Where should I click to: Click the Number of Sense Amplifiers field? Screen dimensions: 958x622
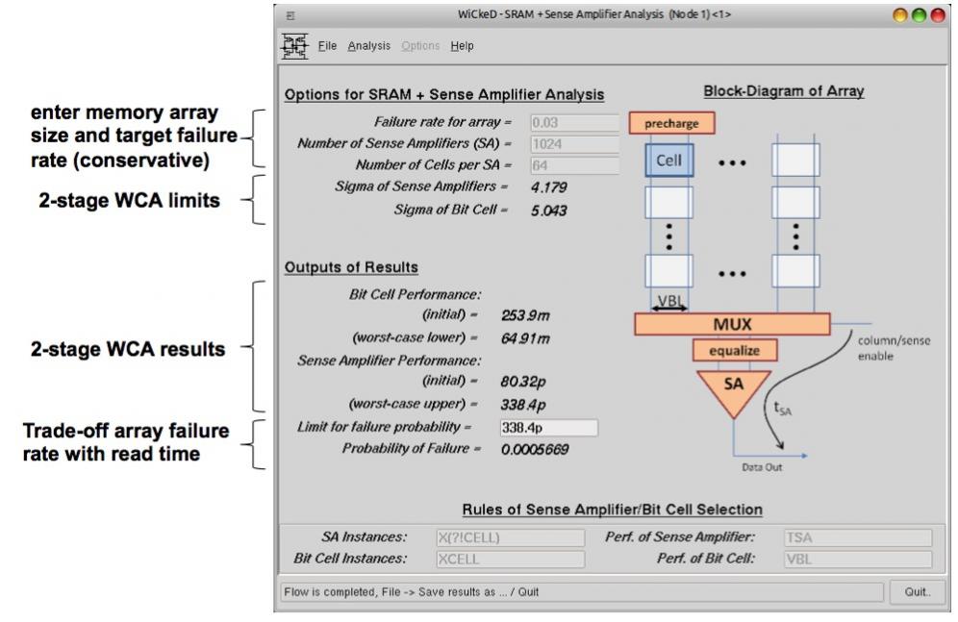[574, 144]
